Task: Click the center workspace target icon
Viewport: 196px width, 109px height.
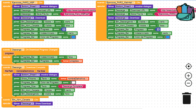Action: [x=189, y=66]
